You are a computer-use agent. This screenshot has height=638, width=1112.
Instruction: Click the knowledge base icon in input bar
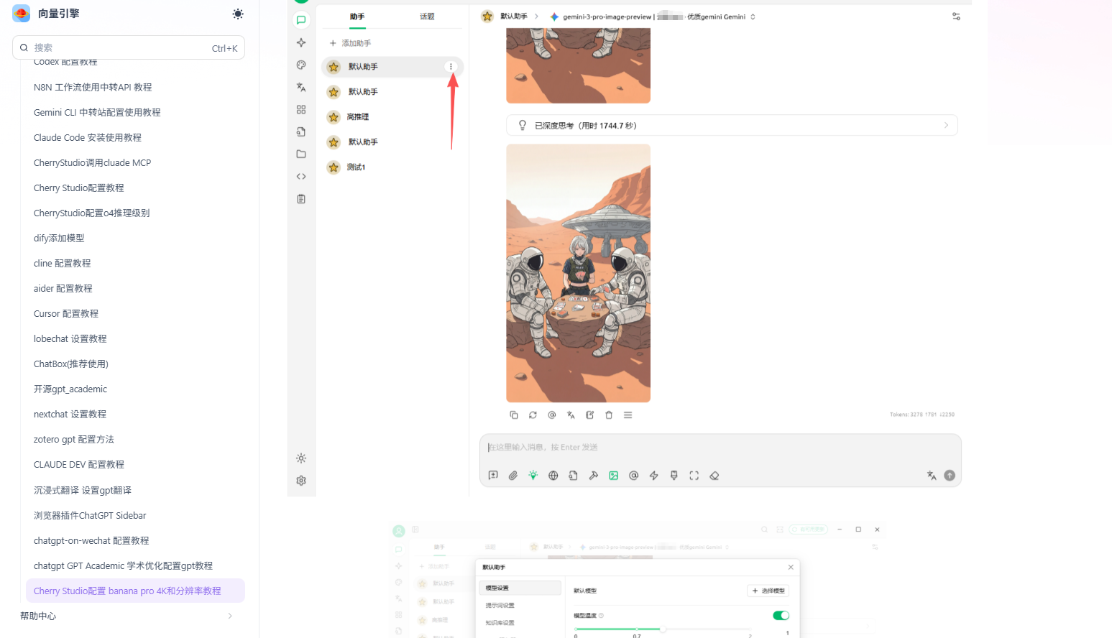[574, 476]
